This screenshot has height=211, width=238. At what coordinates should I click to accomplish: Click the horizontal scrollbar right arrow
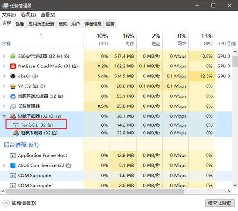coord(229,191)
